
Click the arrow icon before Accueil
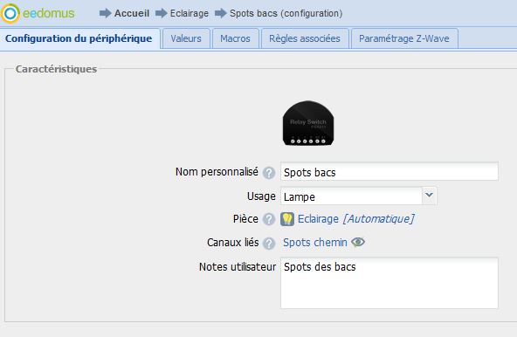pyautogui.click(x=106, y=13)
